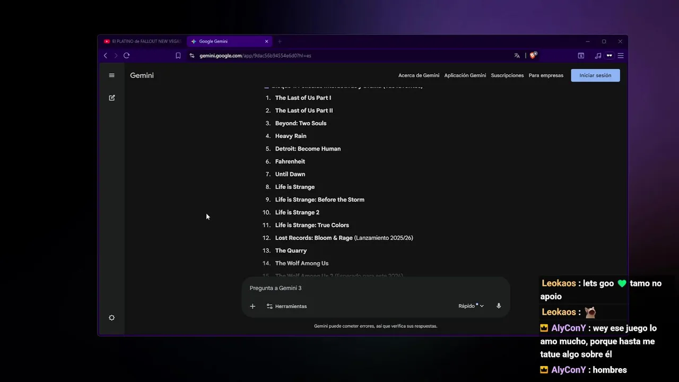
Task: Open the Acerca de Gemini link
Action: pos(419,75)
